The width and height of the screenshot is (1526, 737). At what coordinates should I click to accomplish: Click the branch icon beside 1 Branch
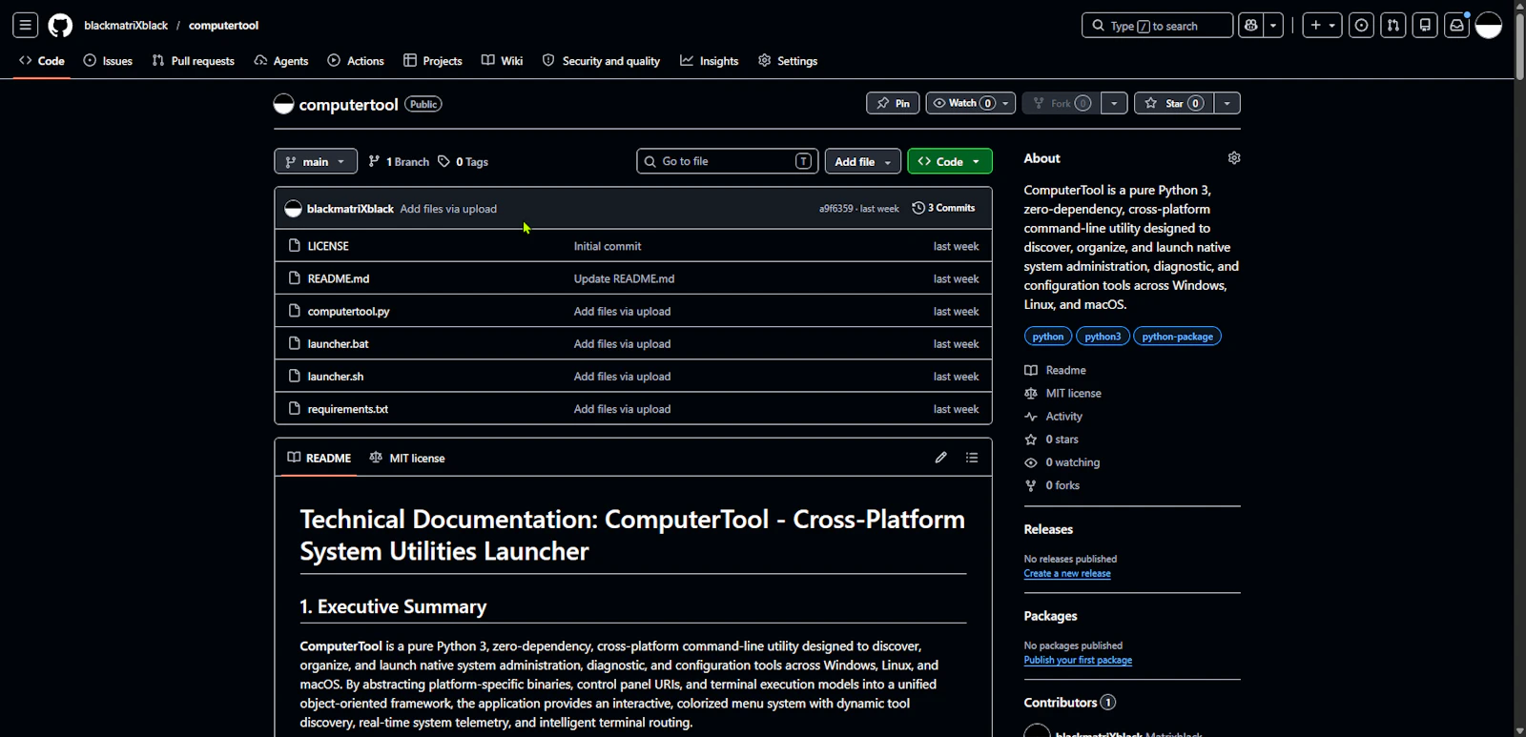coord(375,161)
